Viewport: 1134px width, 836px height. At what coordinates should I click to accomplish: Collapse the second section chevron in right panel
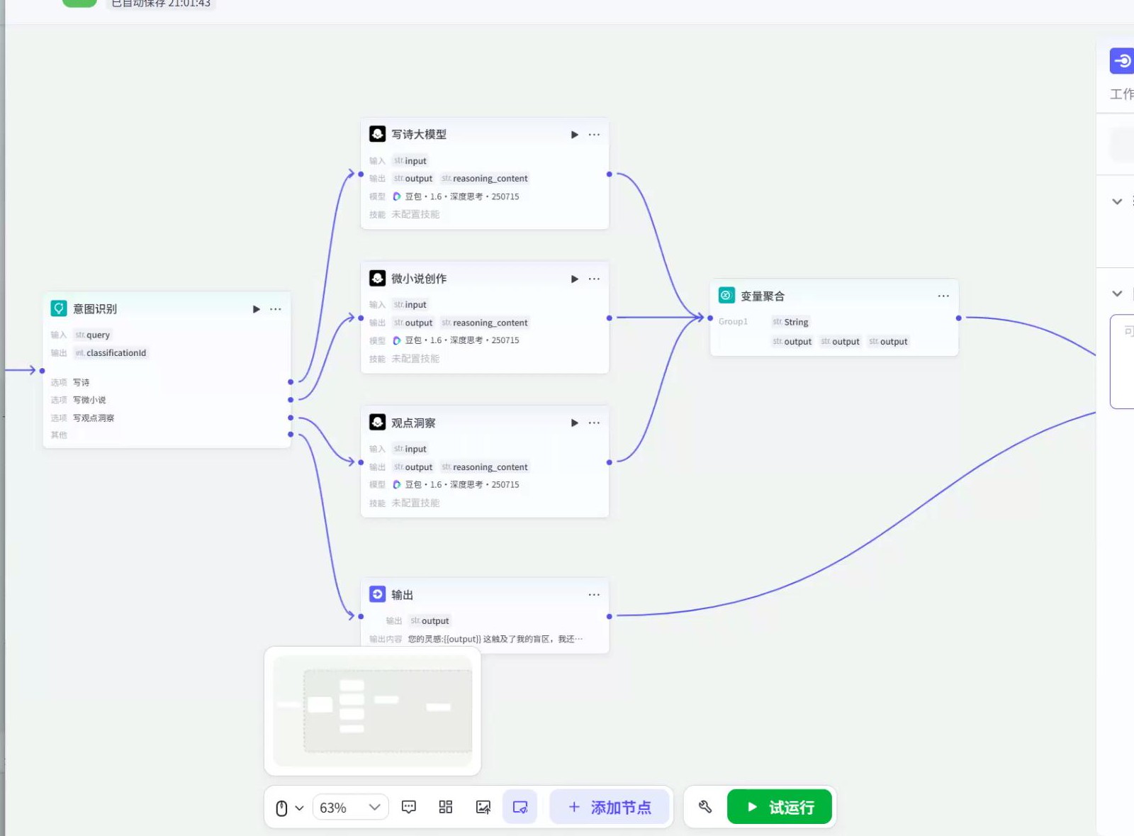click(x=1117, y=294)
